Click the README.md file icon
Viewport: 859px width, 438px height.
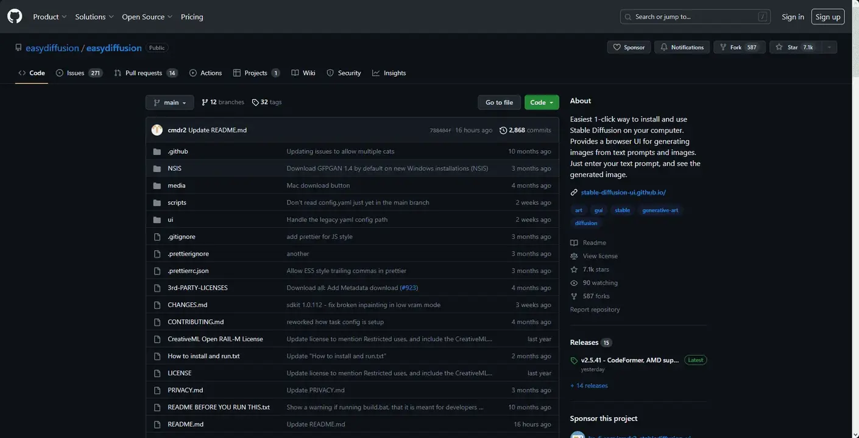(157, 424)
